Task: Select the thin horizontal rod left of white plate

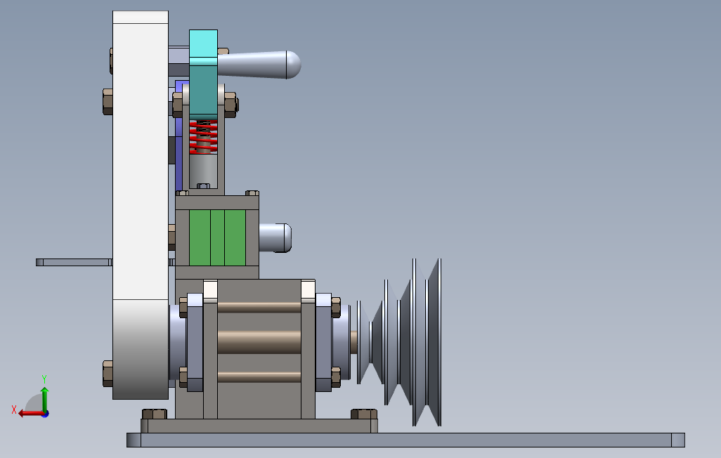Action: pos(74,262)
